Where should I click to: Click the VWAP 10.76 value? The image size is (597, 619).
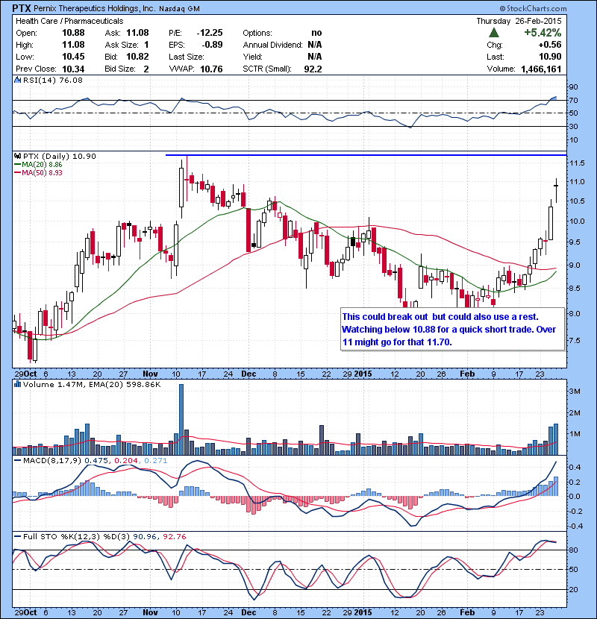click(x=211, y=69)
